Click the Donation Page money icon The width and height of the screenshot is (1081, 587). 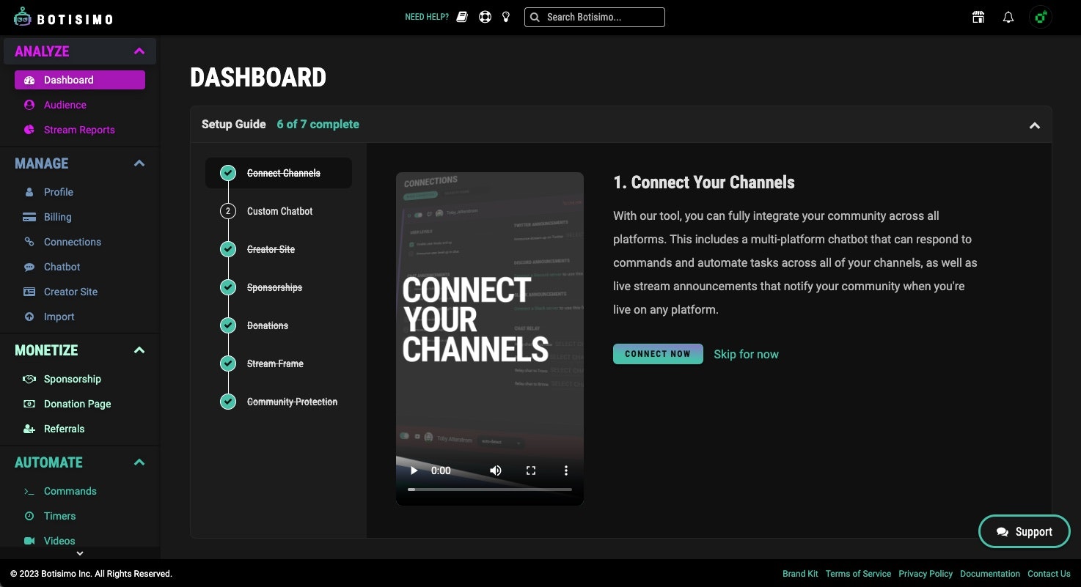click(29, 404)
